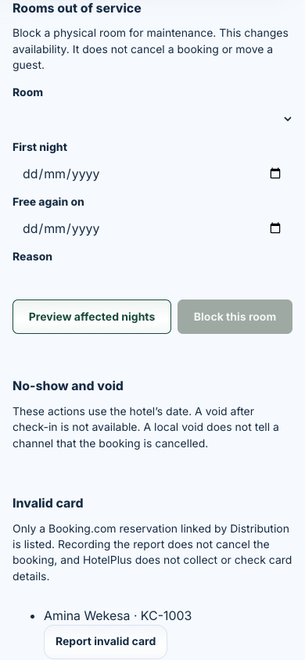Open the Free again on calendar icon
The width and height of the screenshot is (305, 660).
coord(275,228)
